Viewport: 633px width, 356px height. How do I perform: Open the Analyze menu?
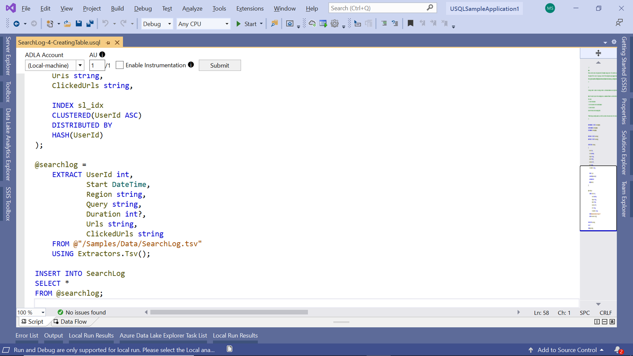click(x=192, y=9)
